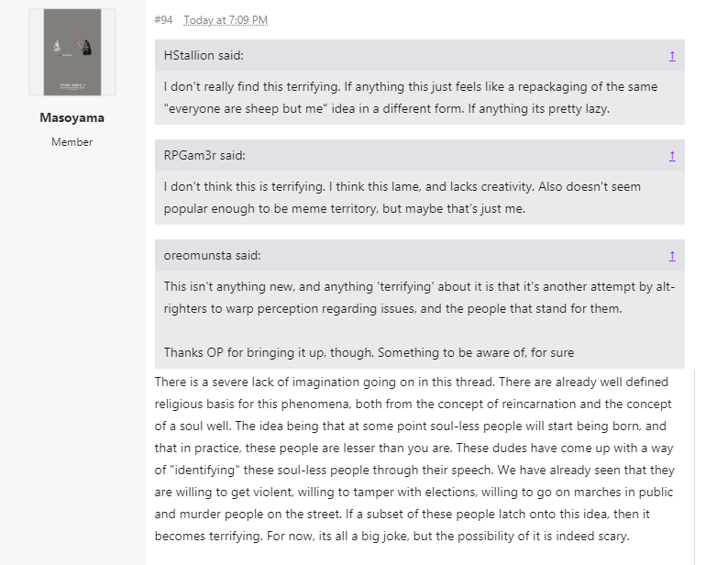
Task: Open permalink for post #94
Action: click(x=163, y=20)
